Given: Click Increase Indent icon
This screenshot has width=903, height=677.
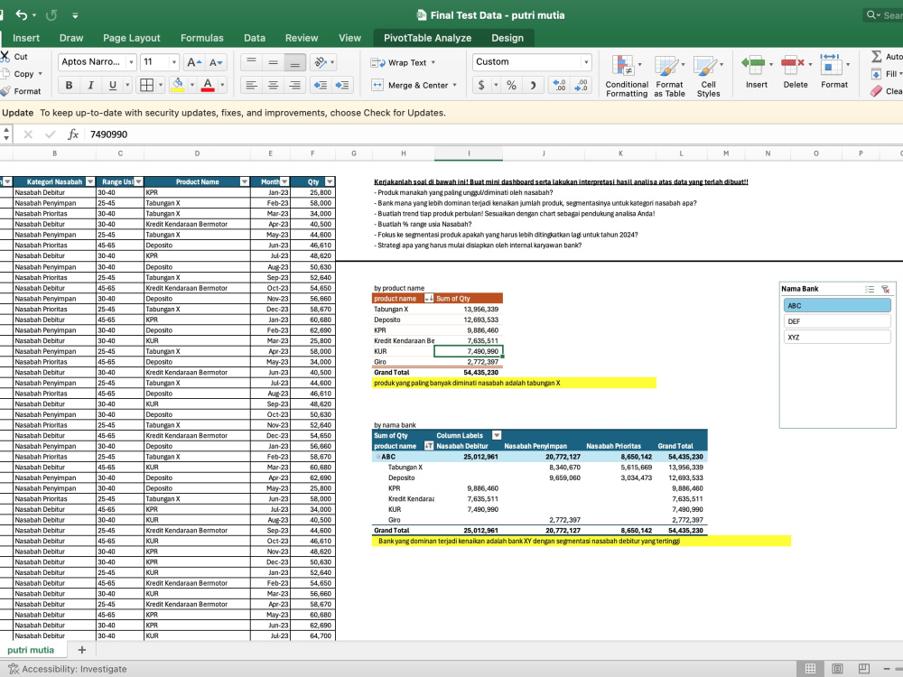Looking at the screenshot, I should pyautogui.click(x=342, y=85).
